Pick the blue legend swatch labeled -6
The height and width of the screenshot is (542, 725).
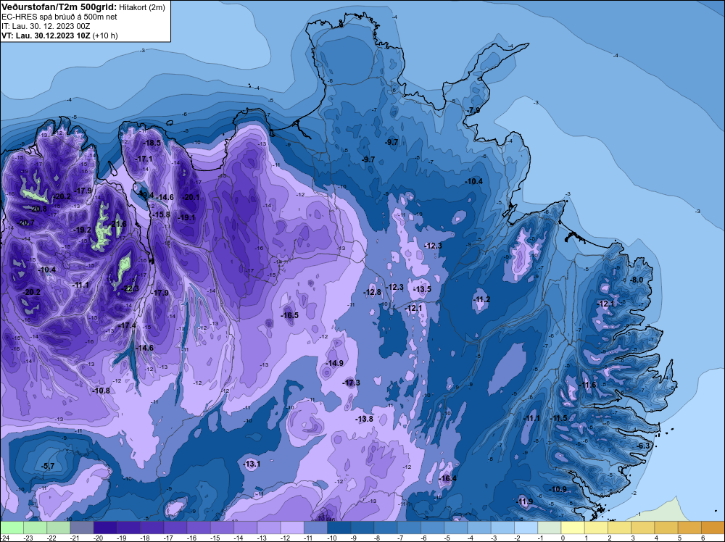[x=432, y=528]
